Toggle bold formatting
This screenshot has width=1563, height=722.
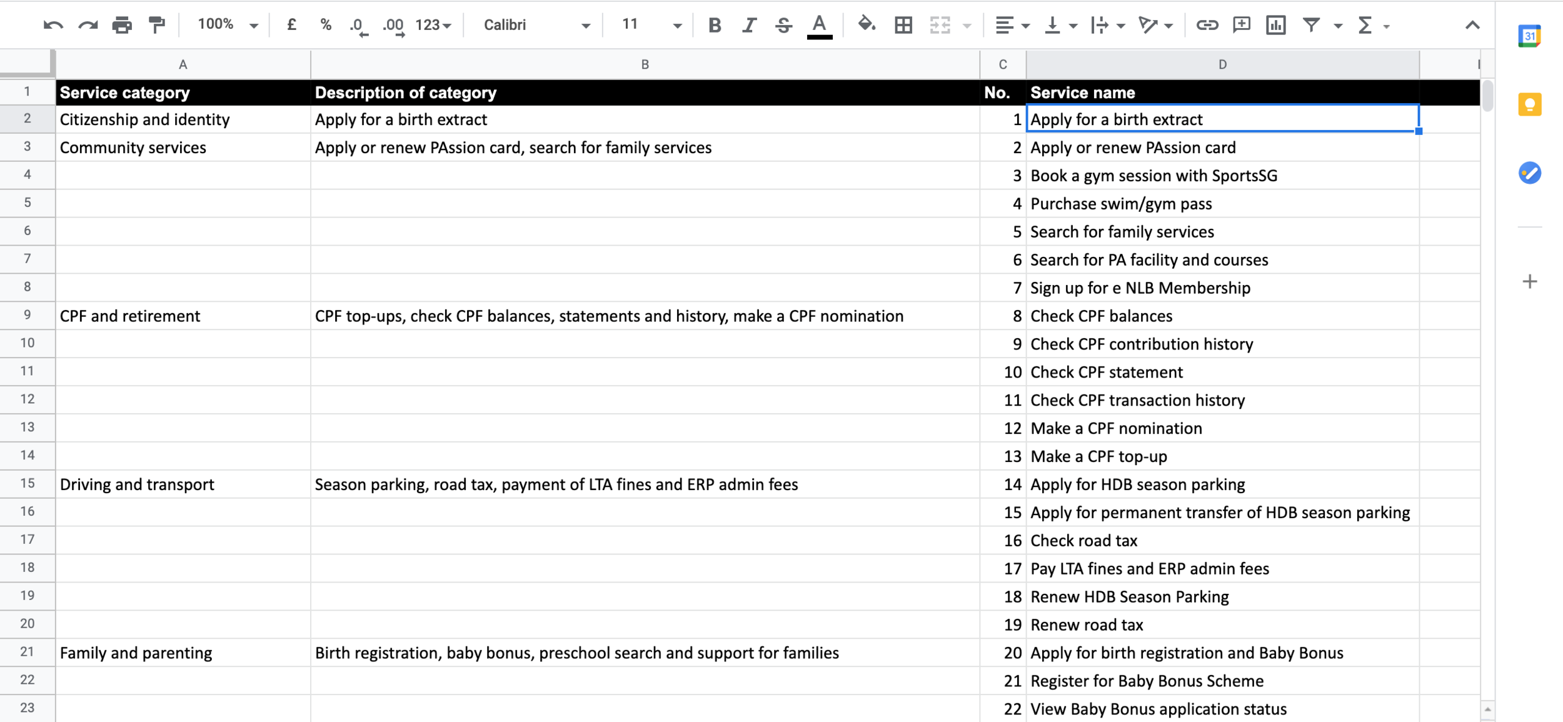click(715, 26)
